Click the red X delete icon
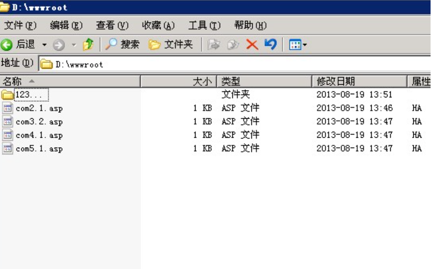Image resolution: width=446 pixels, height=269 pixels. click(x=251, y=44)
